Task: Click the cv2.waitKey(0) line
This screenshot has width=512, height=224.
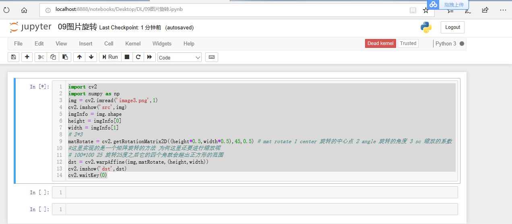Action: point(87,176)
